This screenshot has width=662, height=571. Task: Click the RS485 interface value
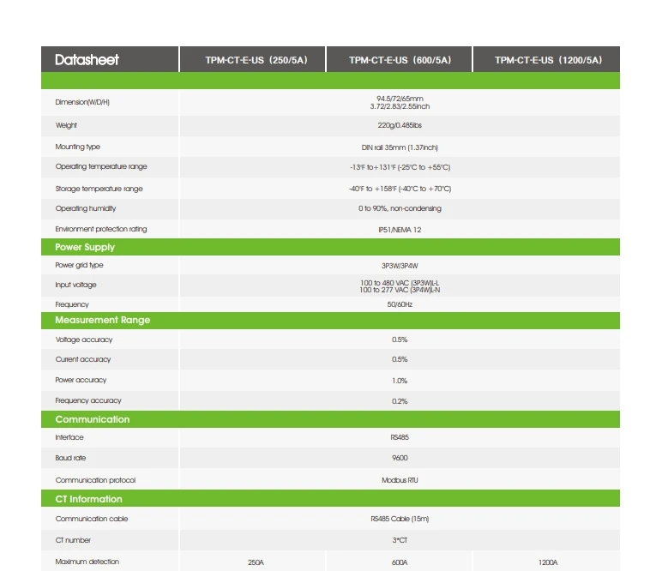[400, 437]
